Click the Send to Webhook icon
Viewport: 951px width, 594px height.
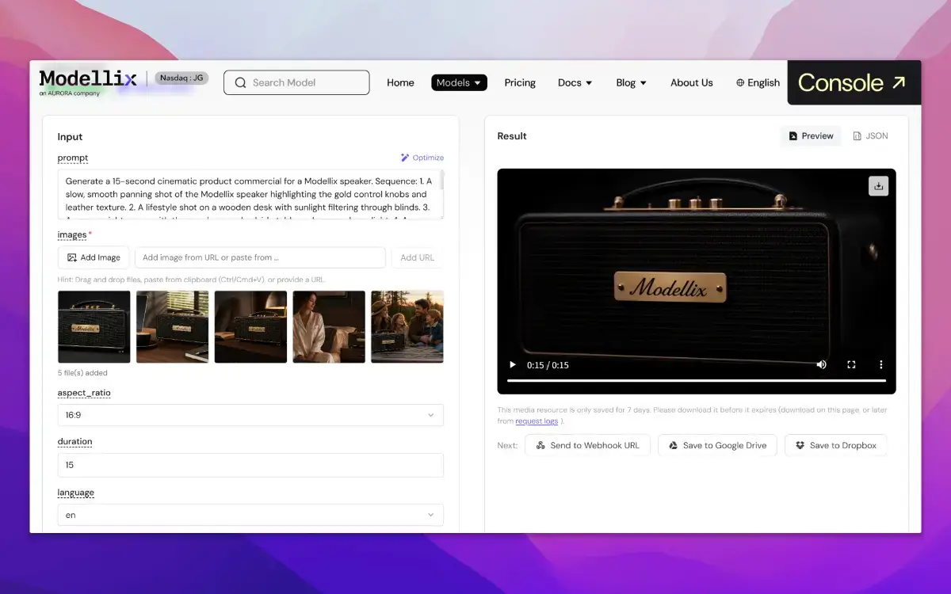[540, 445]
